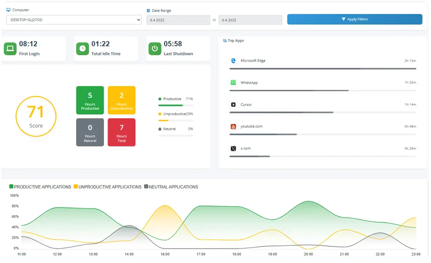The width and height of the screenshot is (431, 263).
Task: Click the youtube.com icon in Top Apps
Action: point(233,126)
